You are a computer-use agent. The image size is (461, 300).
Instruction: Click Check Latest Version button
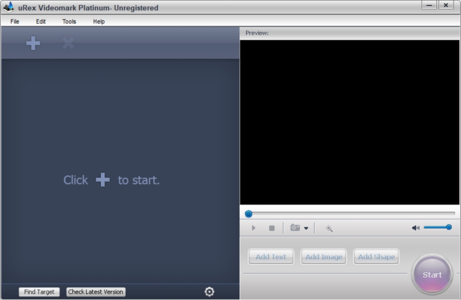click(96, 292)
